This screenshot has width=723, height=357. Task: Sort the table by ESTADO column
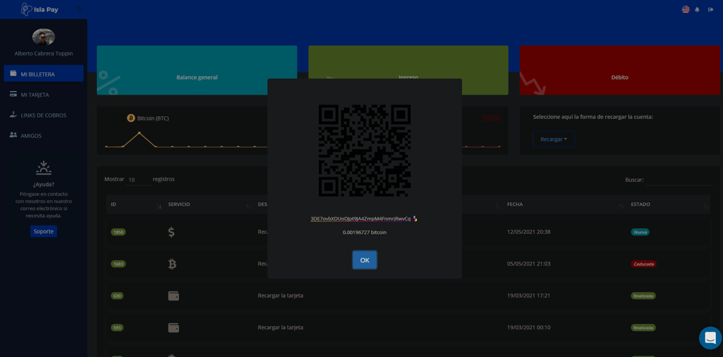click(669, 205)
